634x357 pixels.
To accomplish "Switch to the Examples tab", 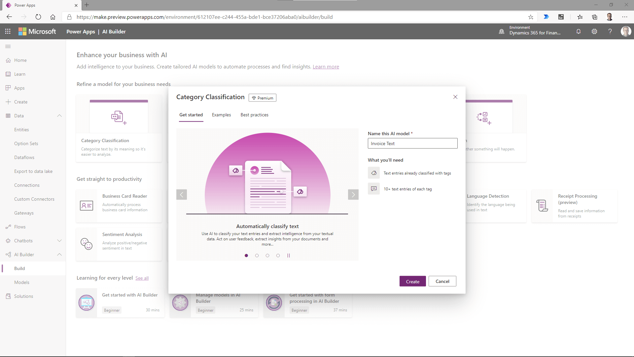I will tap(221, 115).
